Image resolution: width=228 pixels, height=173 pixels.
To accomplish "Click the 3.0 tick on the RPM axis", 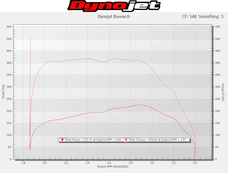I will click(x=152, y=163).
